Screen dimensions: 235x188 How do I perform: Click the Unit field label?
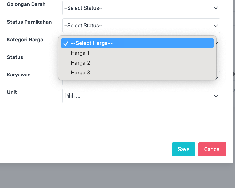(12, 92)
